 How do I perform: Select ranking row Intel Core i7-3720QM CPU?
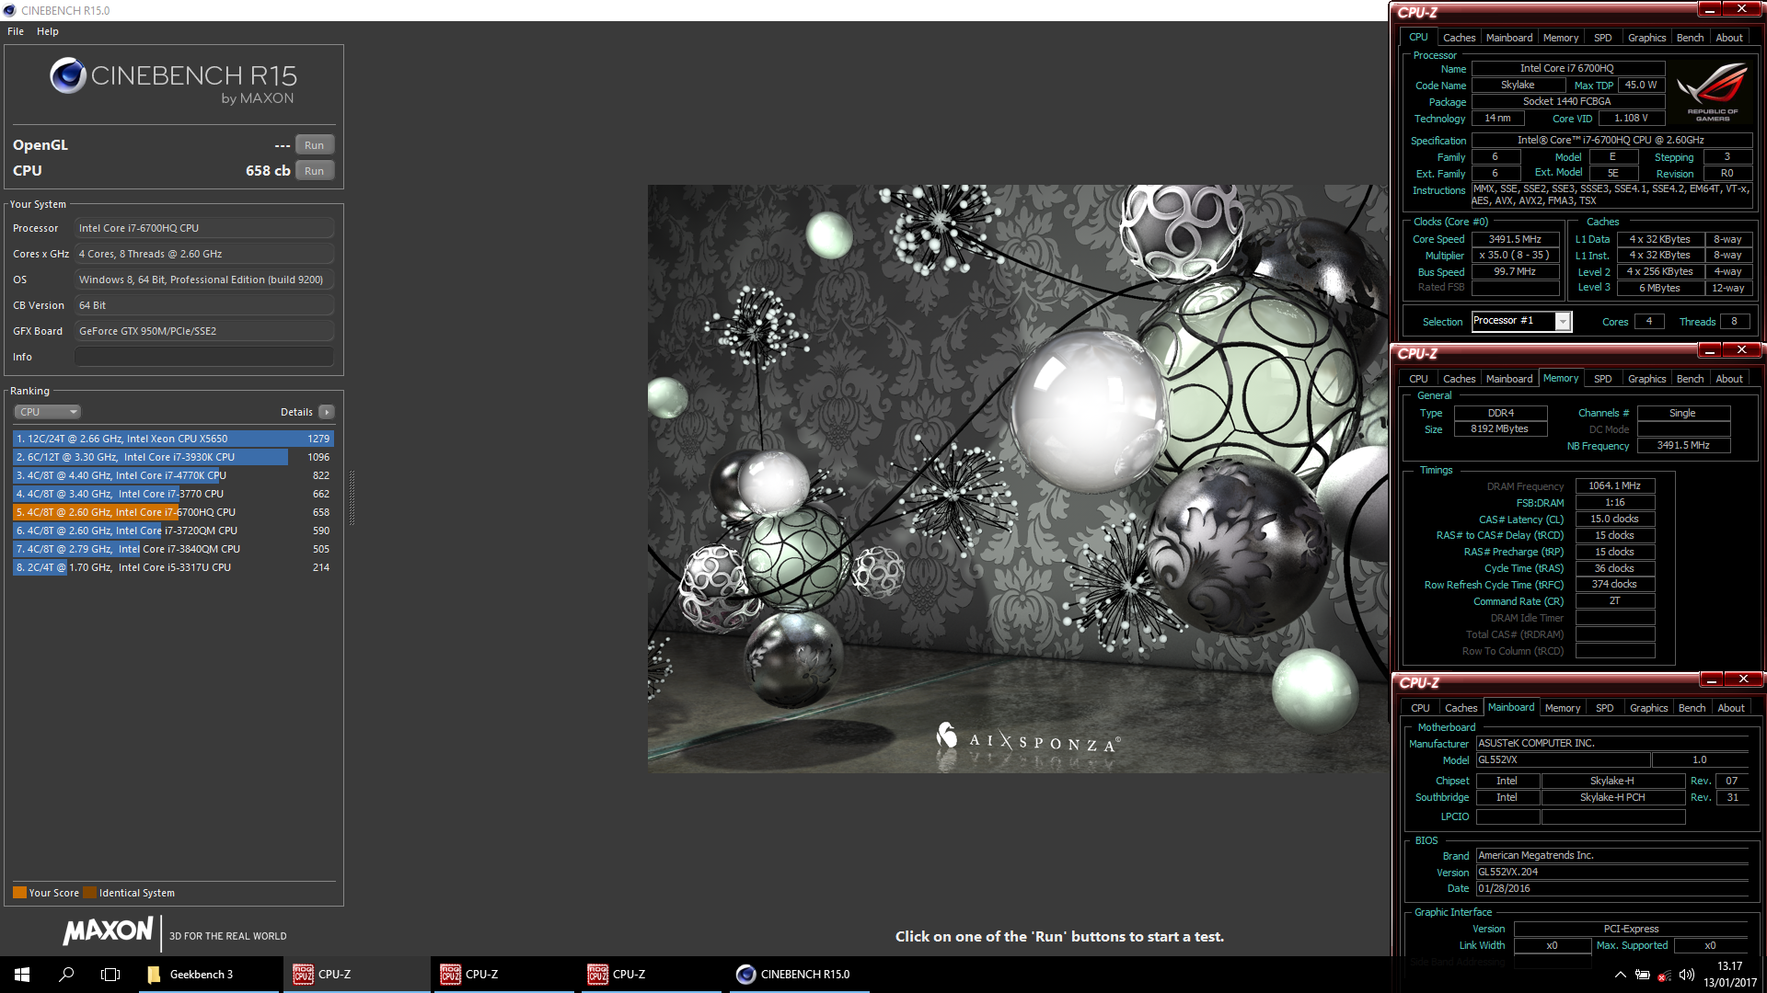click(173, 531)
